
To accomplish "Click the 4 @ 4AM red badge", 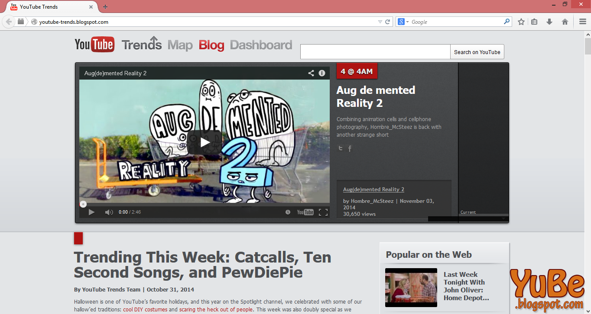I will point(357,71).
